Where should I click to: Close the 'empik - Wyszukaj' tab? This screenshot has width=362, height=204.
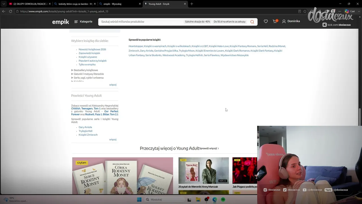140,4
